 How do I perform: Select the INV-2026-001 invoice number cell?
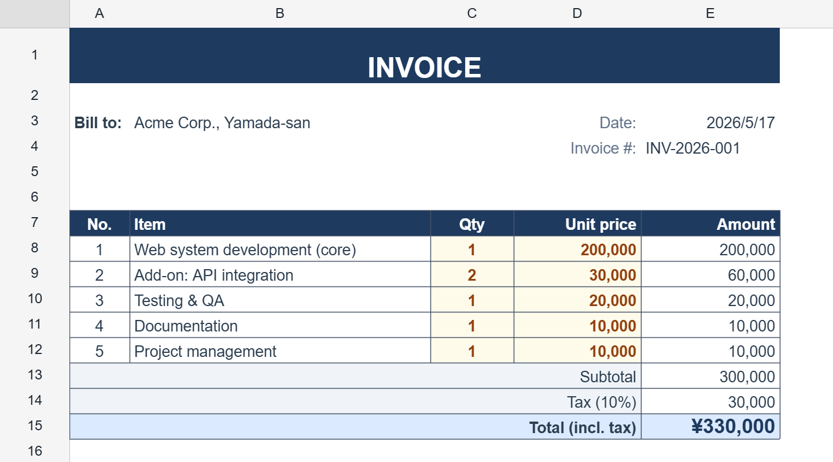(x=710, y=148)
